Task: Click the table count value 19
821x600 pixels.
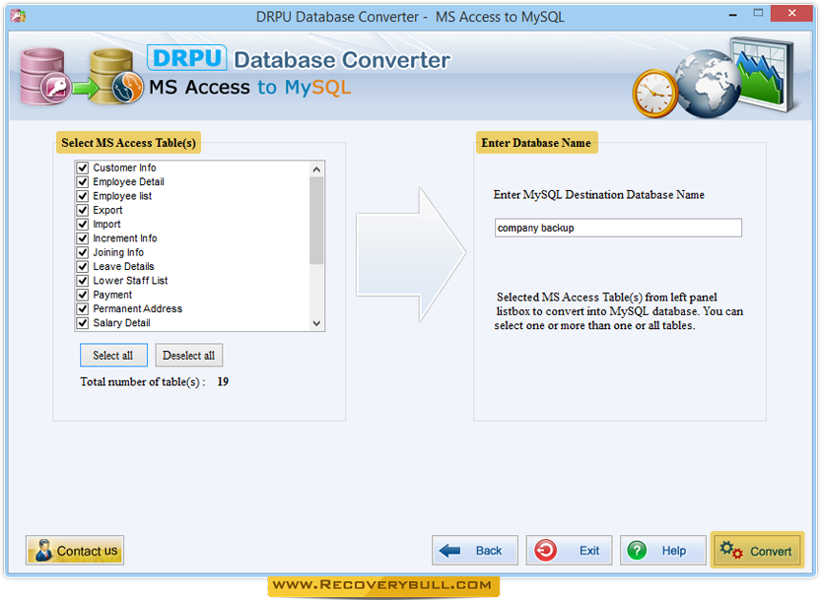Action: pyautogui.click(x=223, y=381)
